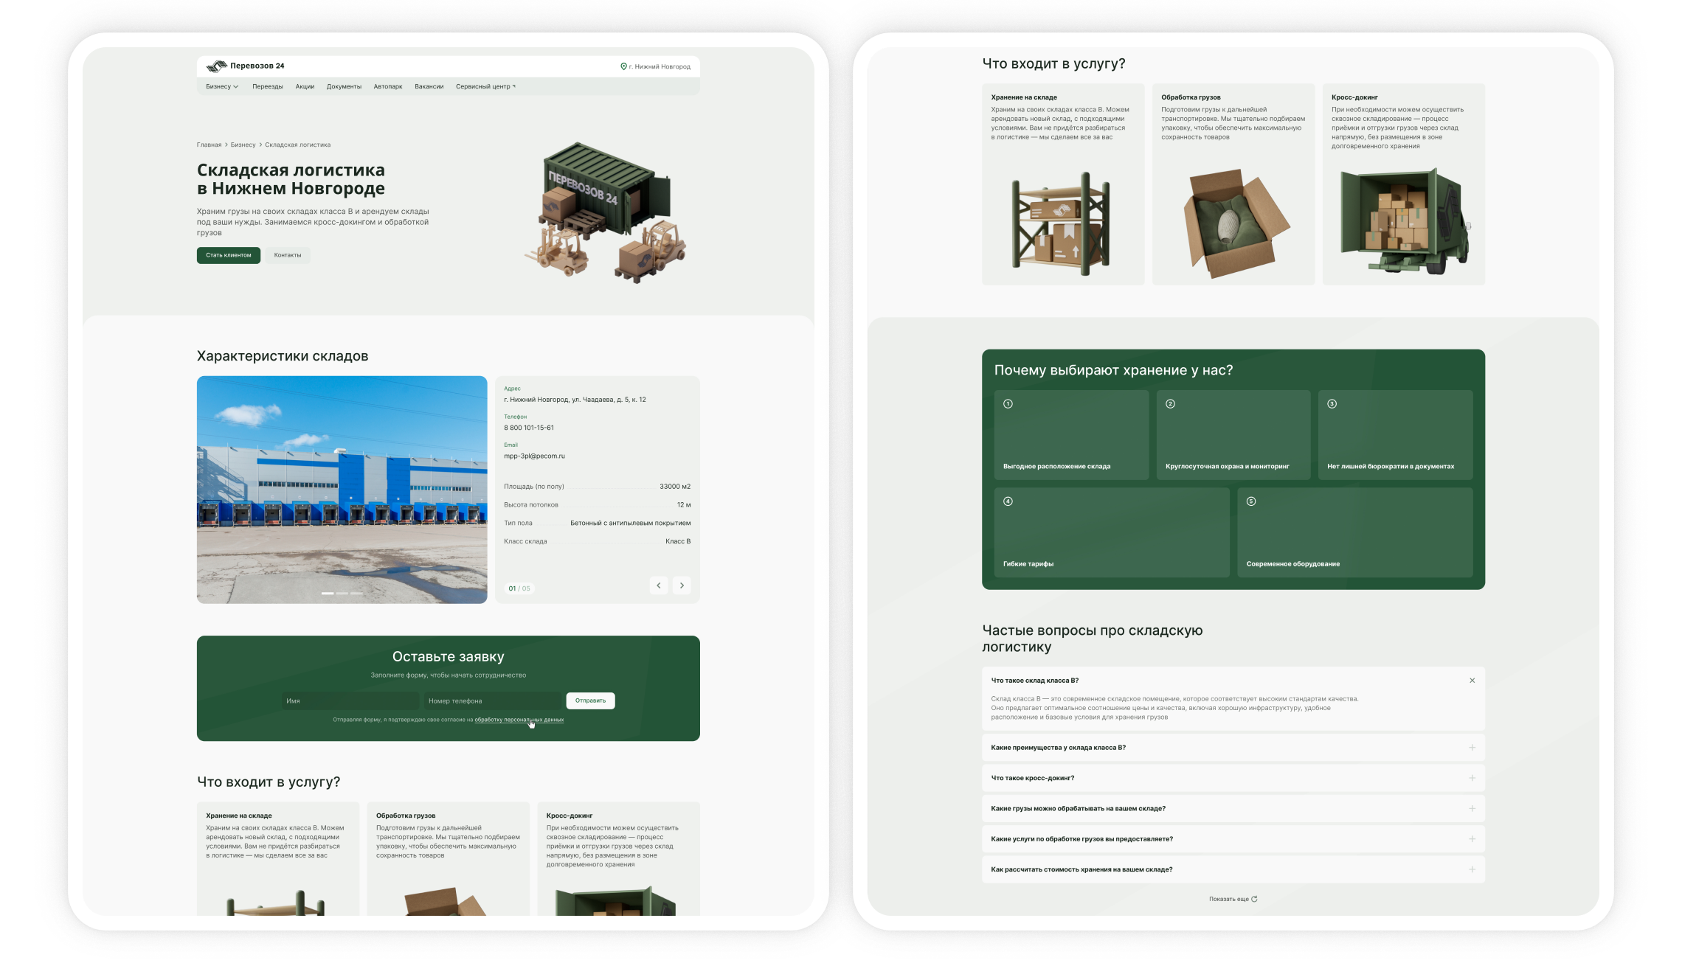The height and width of the screenshot is (963, 1682).
Task: Click the number 1 circle icon on Выгодное расположение
Action: point(1008,404)
